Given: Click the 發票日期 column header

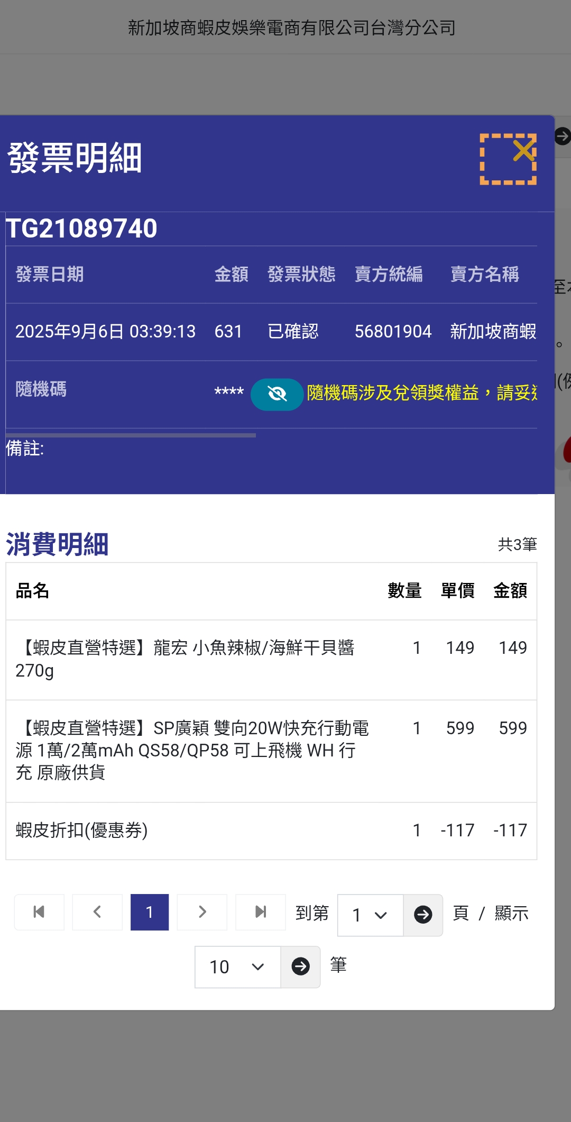Looking at the screenshot, I should click(50, 275).
